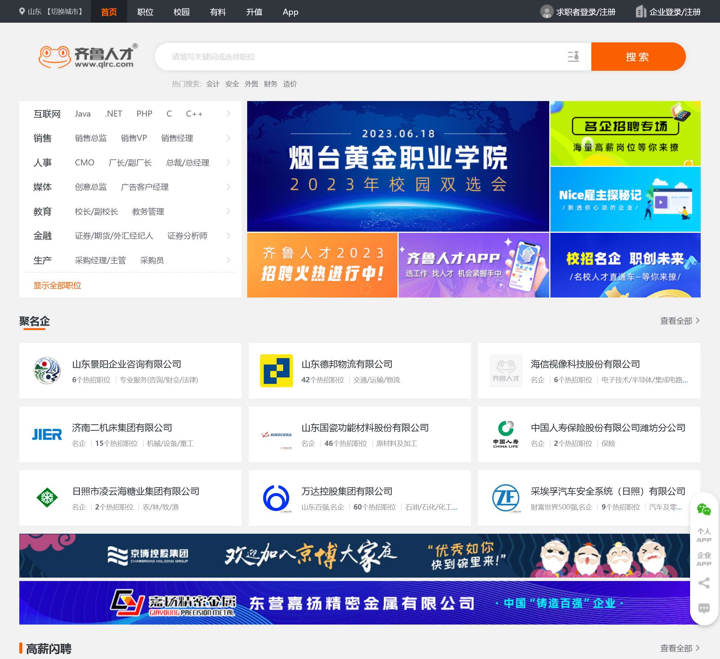Open the 校招名企 职创未来 banner
720x659 pixels.
tap(625, 265)
